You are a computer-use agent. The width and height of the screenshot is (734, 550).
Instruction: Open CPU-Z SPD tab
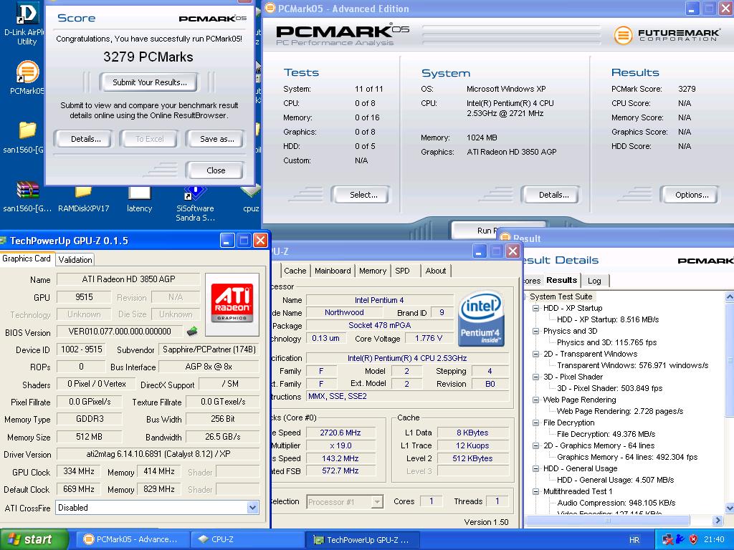tap(402, 271)
